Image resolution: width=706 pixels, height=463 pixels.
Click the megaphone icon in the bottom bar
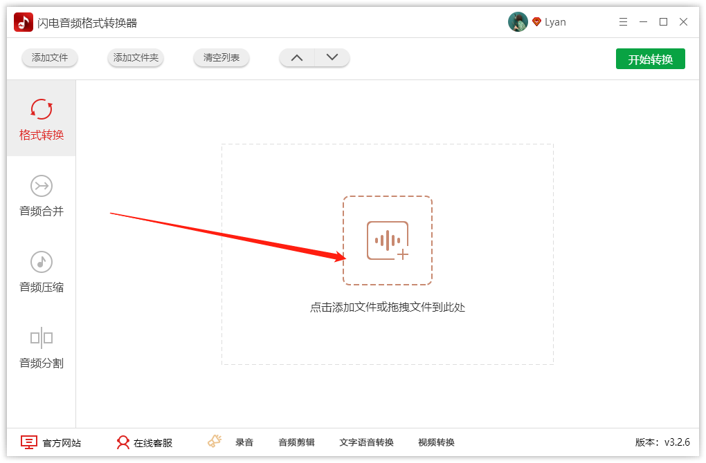pyautogui.click(x=215, y=441)
